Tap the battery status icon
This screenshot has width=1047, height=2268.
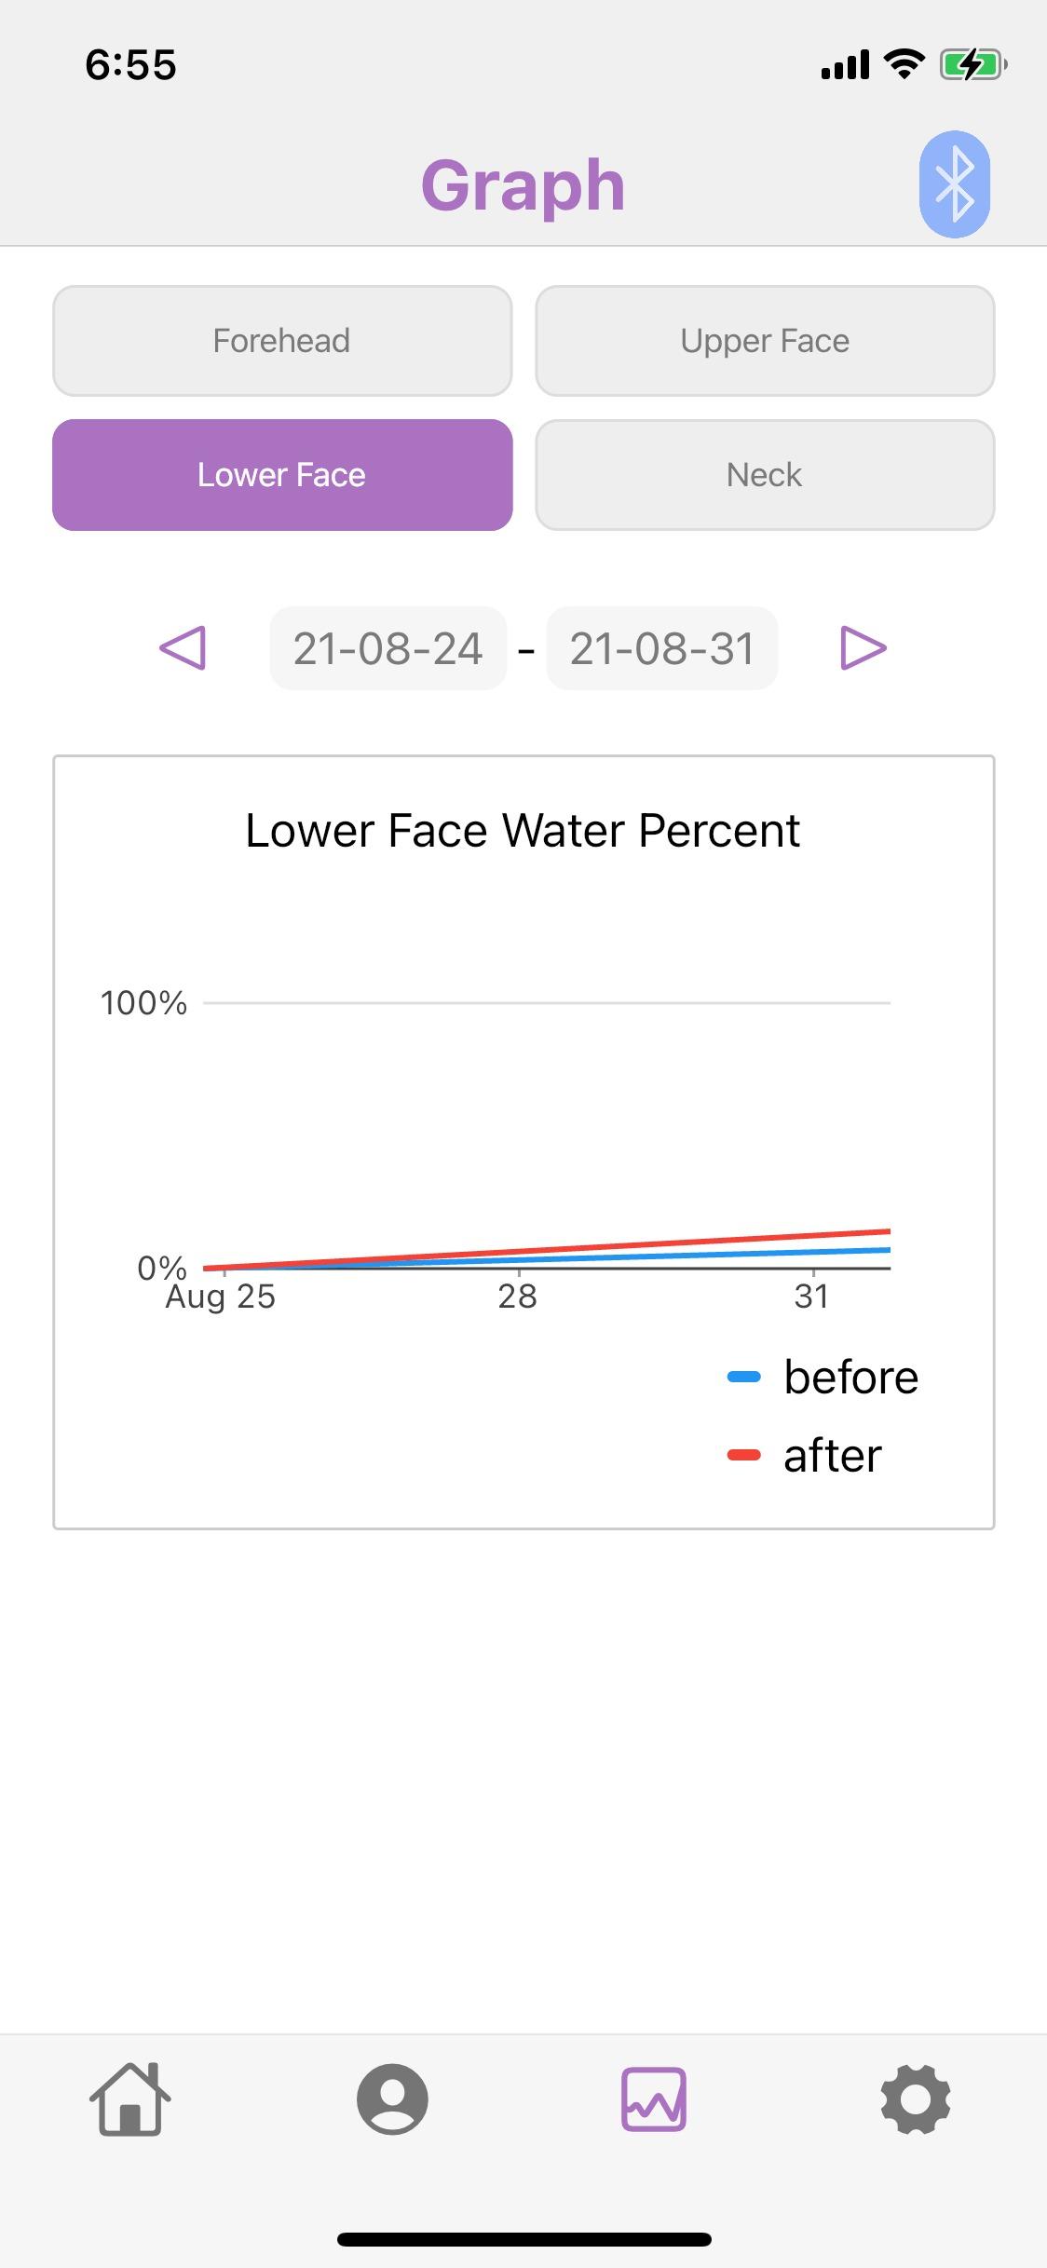coord(972,65)
